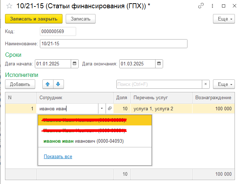Focus the Поиск (Ctrl+F) search box
The image size is (241, 184).
point(159,84)
